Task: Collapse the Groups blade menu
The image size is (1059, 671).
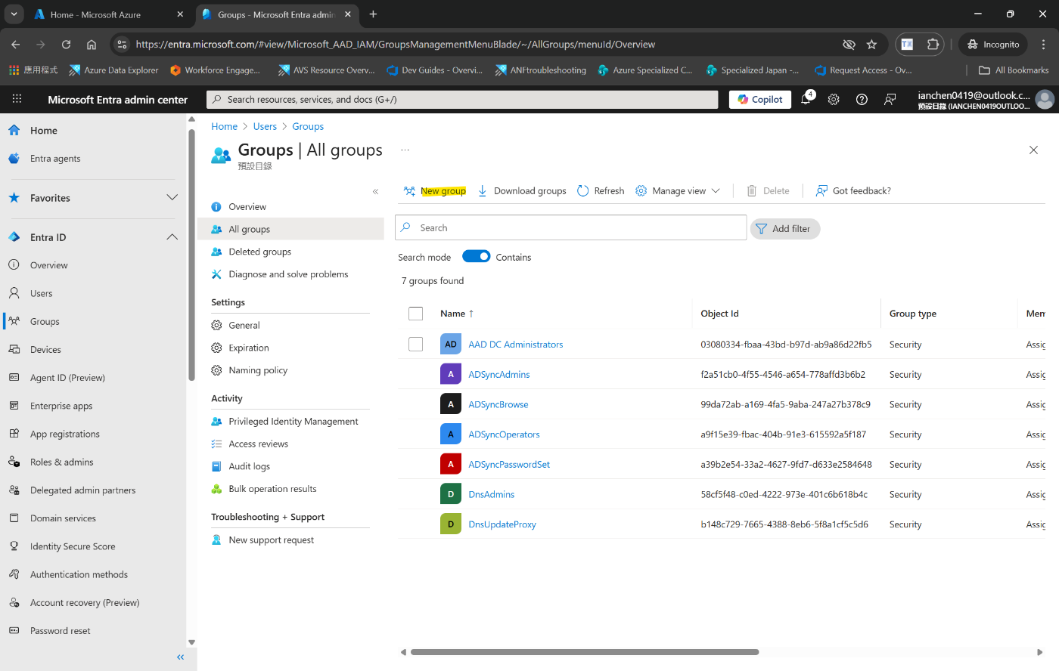Action: click(375, 192)
